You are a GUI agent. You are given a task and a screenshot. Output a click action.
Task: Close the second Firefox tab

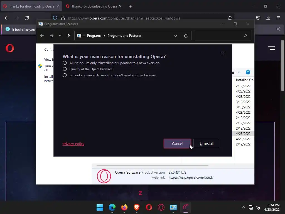tap(120, 6)
